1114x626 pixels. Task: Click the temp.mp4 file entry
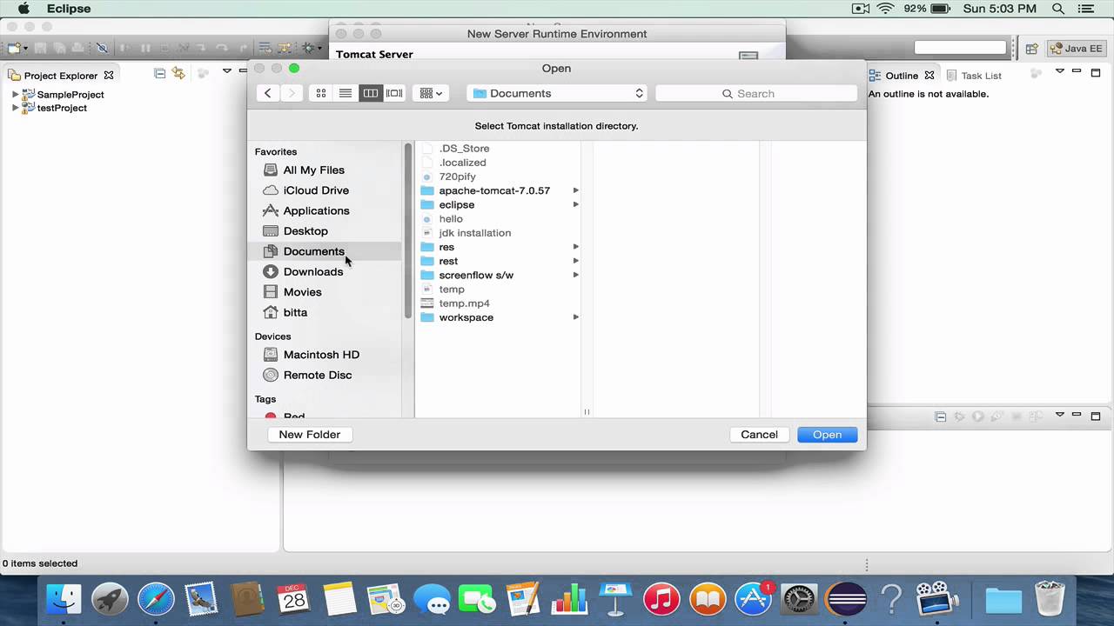tap(464, 303)
